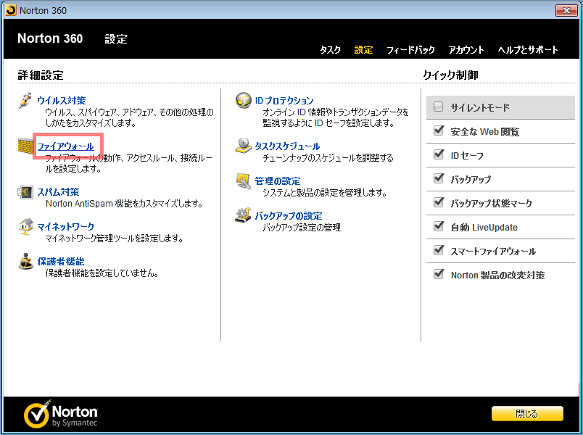This screenshot has height=435, width=583.
Task: Click the クイック制御 heading
Action: point(450,75)
